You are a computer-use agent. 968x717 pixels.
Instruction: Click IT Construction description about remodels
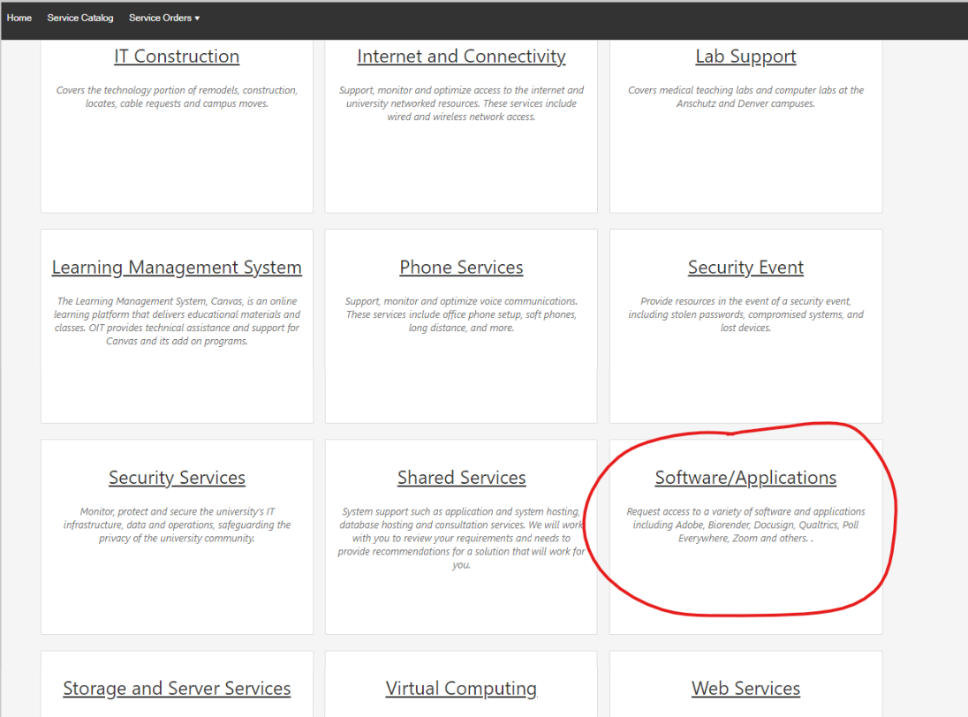pos(177,97)
